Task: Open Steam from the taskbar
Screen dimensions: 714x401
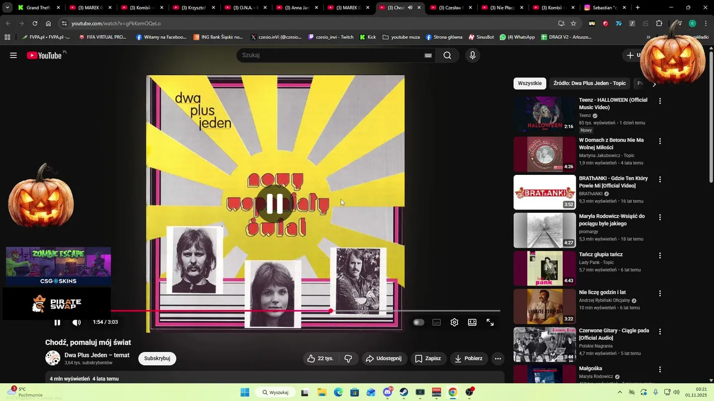Action: [404, 392]
